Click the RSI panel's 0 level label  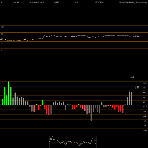click(1, 51)
